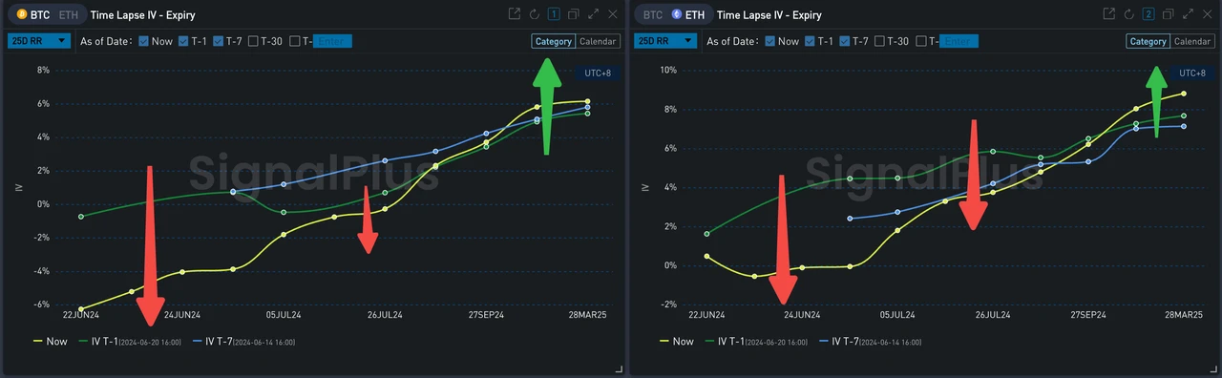Screen dimensions: 1222x378
Task: Uncheck T-7 checkbox in BTC panel
Action: point(218,41)
